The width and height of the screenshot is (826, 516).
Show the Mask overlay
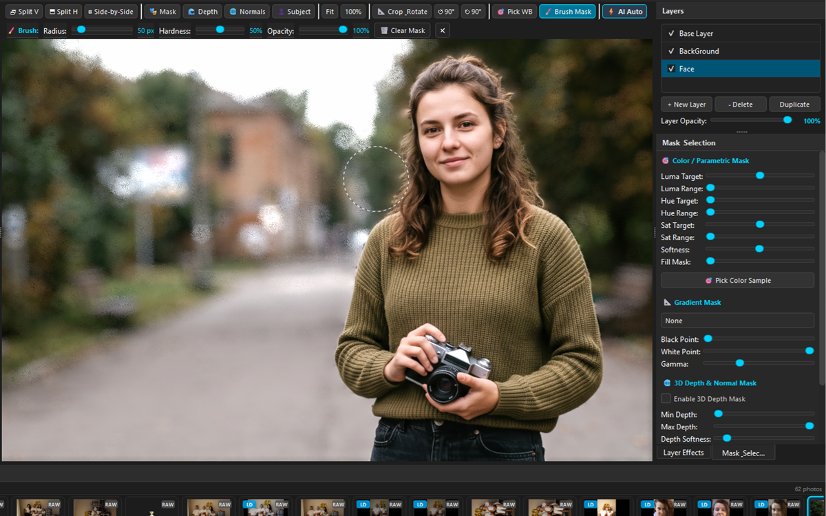coord(162,12)
